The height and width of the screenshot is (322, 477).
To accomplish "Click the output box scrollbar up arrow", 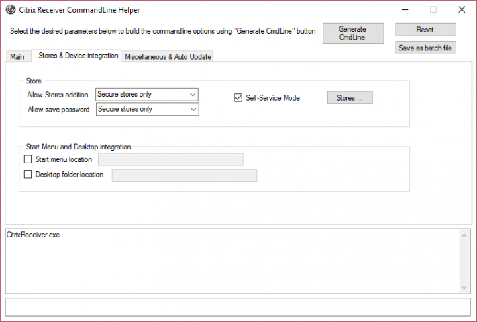I will coord(466,234).
